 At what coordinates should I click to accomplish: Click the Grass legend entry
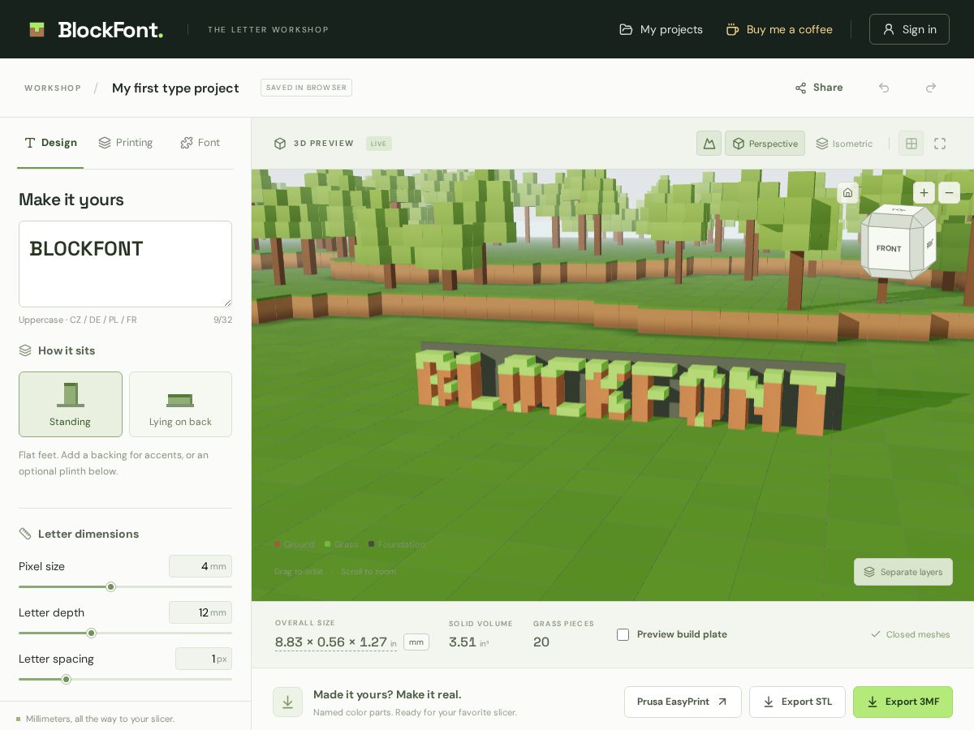342,544
